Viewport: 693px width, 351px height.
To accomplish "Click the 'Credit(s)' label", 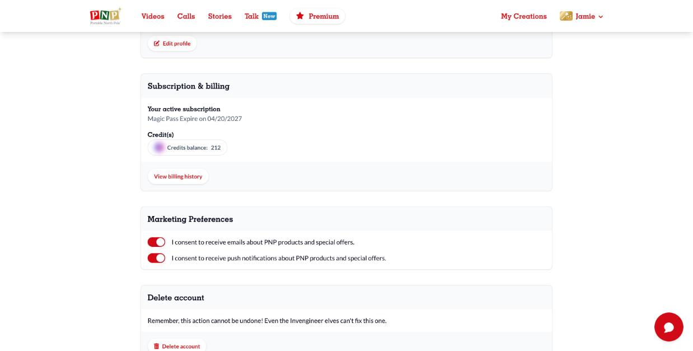I will (x=161, y=135).
